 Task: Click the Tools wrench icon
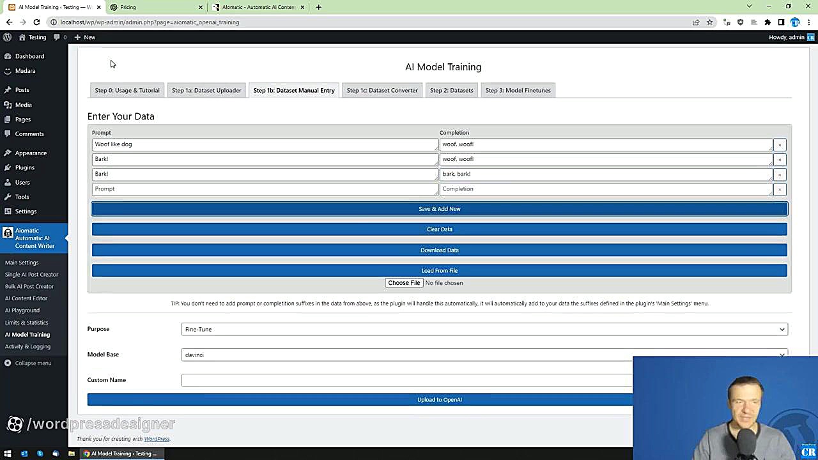click(8, 197)
